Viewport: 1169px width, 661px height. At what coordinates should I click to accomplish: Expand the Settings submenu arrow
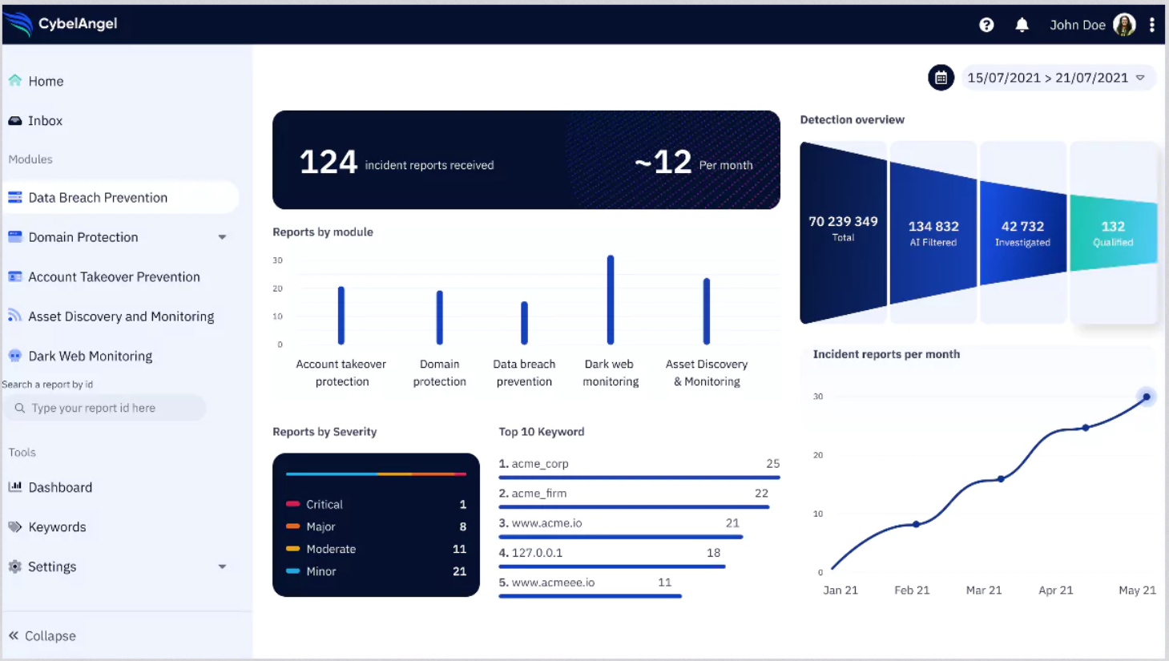coord(222,566)
